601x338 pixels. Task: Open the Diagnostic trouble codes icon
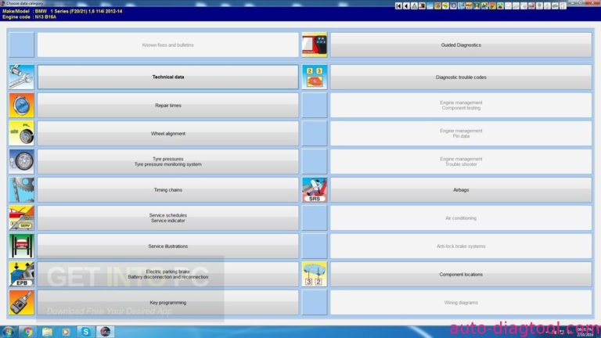pyautogui.click(x=314, y=77)
